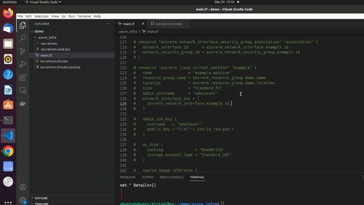This screenshot has height=205, width=364.
Task: Open the Search view in activity bar
Action: point(23,38)
